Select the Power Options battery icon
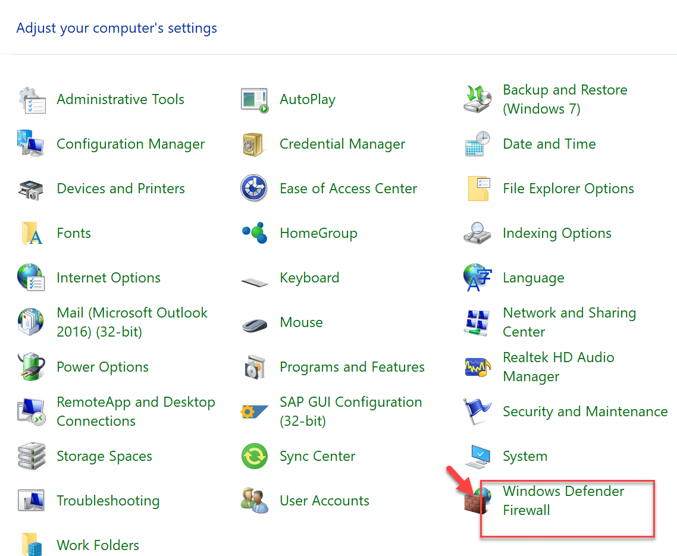The width and height of the screenshot is (677, 556). (x=32, y=367)
